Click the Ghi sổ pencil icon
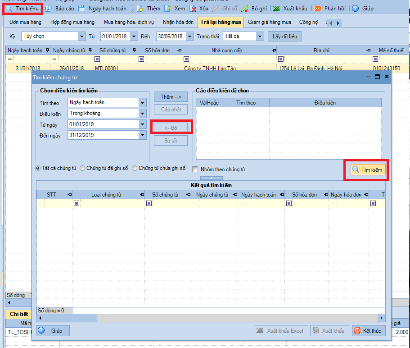 click(x=216, y=9)
